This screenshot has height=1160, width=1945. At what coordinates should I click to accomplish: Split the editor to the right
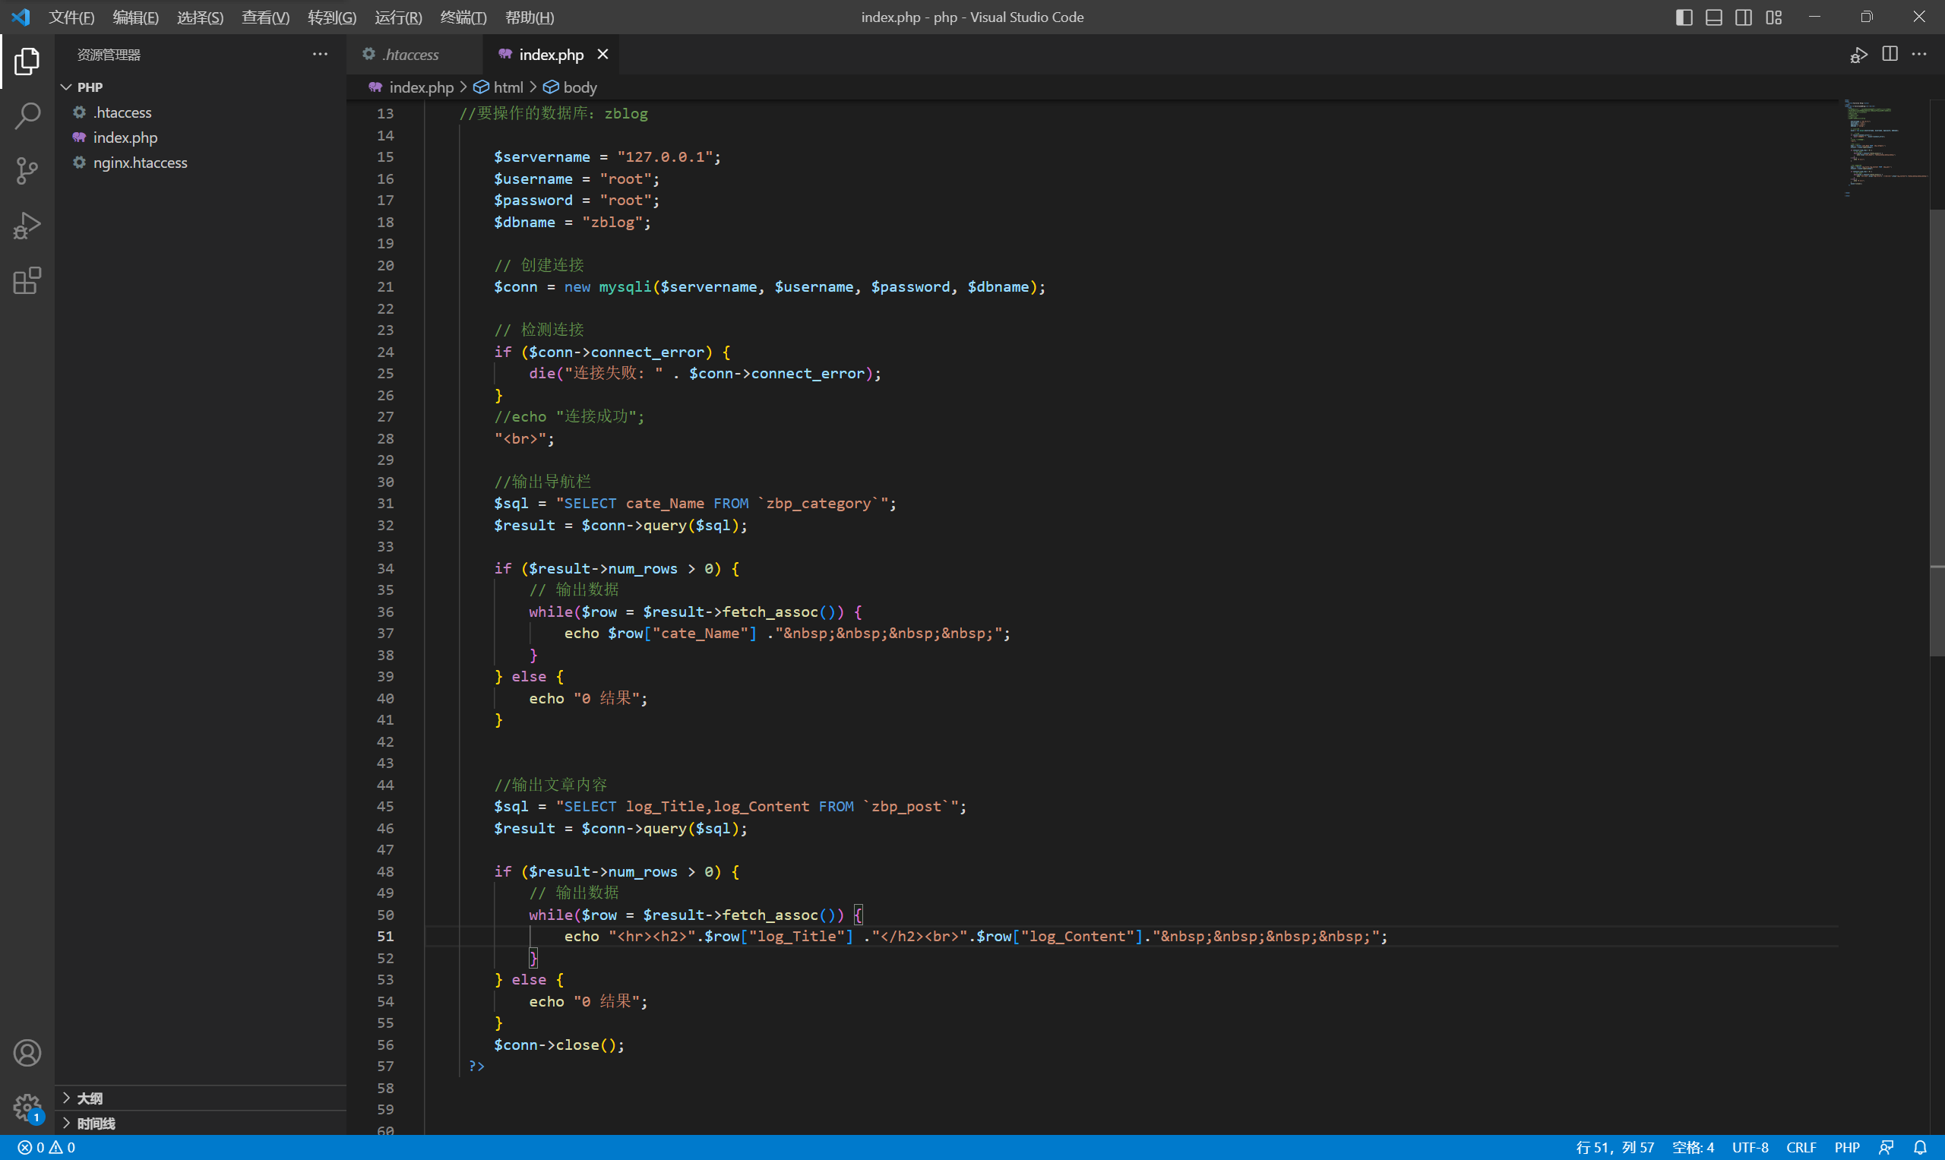[x=1890, y=54]
